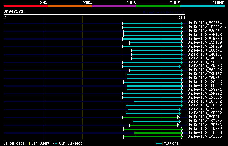Select the UniRef100_C1E3F8 hit
This screenshot has height=146, width=228.
204,133
